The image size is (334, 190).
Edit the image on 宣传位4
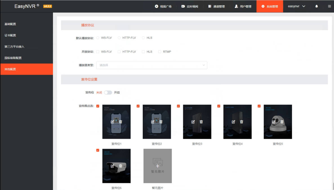point(233,122)
